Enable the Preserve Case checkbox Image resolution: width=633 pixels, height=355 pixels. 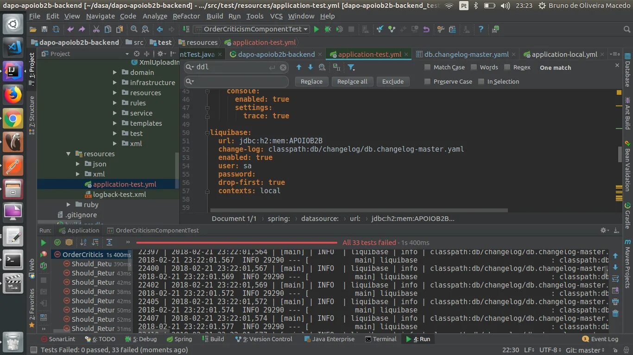point(427,81)
